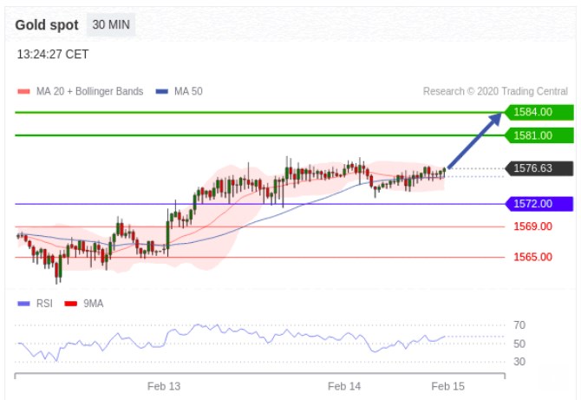Click the purple RSI legend swatch
581x400 pixels.
coord(23,304)
